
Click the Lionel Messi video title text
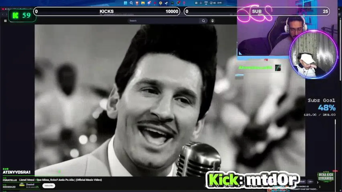pos(60,180)
